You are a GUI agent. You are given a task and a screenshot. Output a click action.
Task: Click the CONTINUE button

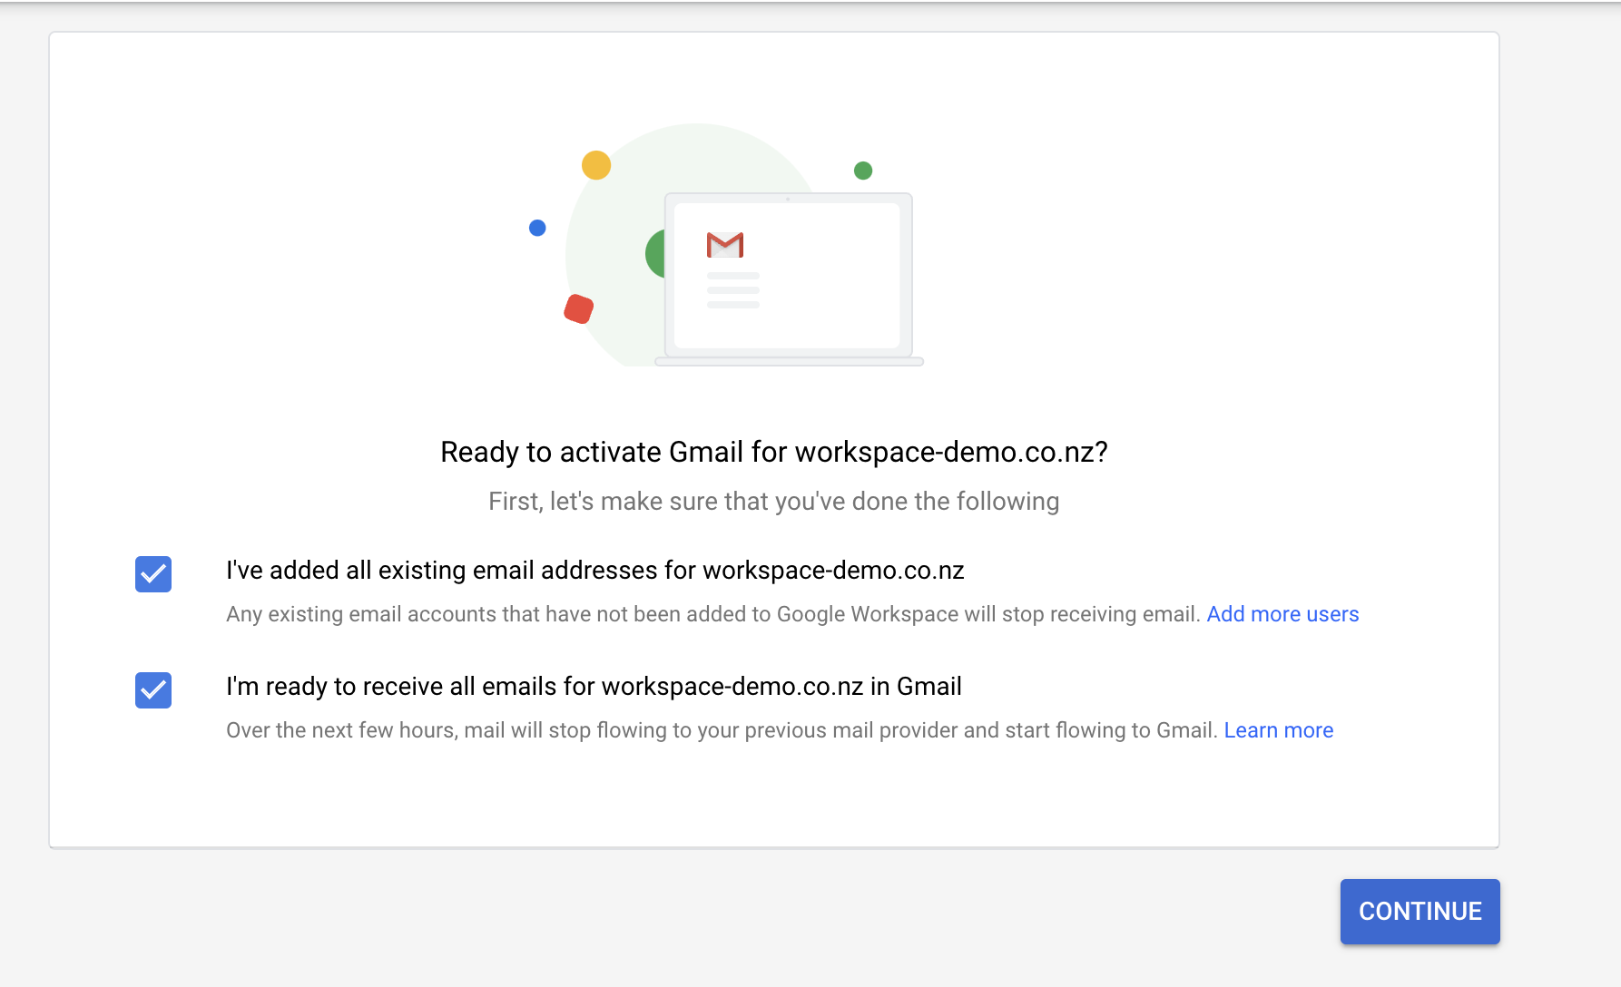1420,912
